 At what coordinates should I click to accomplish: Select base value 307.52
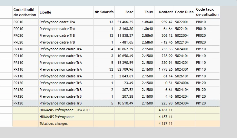coord(128,90)
